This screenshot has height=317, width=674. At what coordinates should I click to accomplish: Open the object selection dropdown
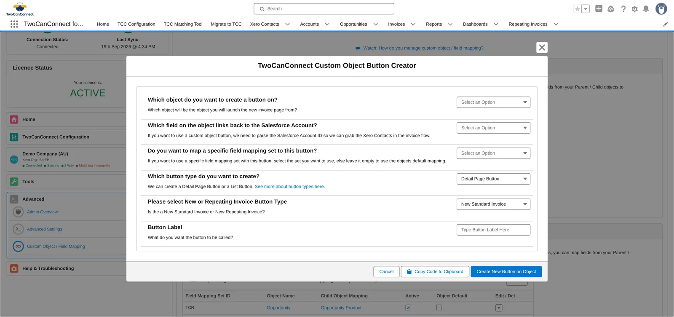coord(493,102)
